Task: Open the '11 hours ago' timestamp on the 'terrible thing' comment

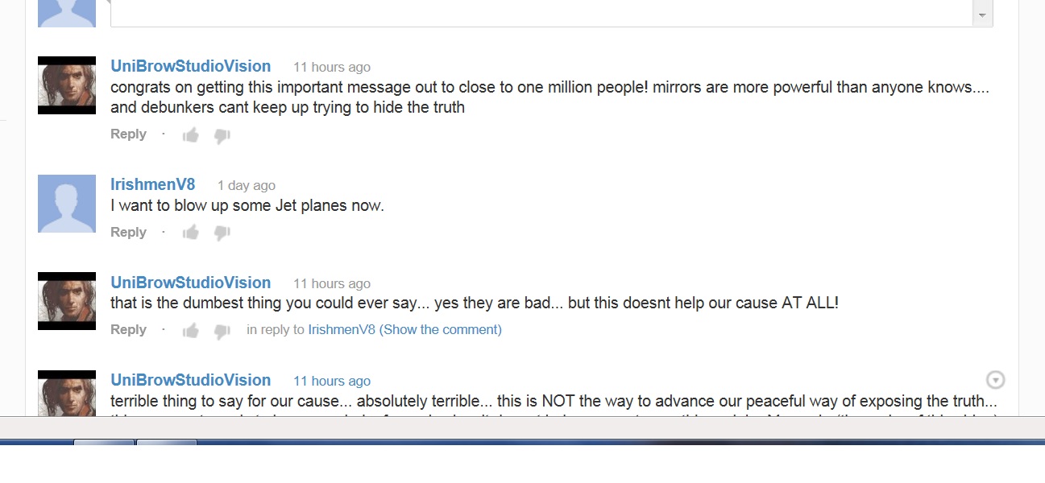Action: coord(332,381)
